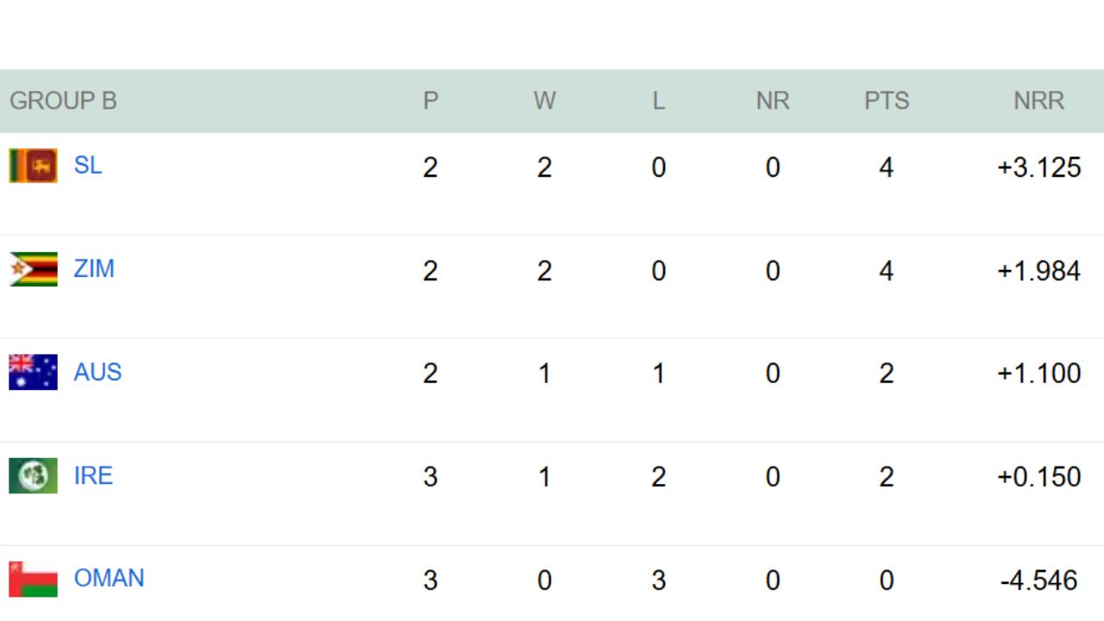Click the Zimbabwe flag icon
This screenshot has height=621, width=1104.
33,269
